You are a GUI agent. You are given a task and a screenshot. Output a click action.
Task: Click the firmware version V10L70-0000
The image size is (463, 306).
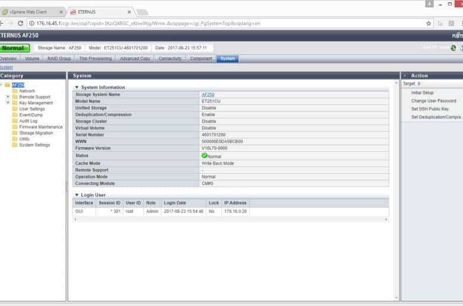[x=214, y=148]
